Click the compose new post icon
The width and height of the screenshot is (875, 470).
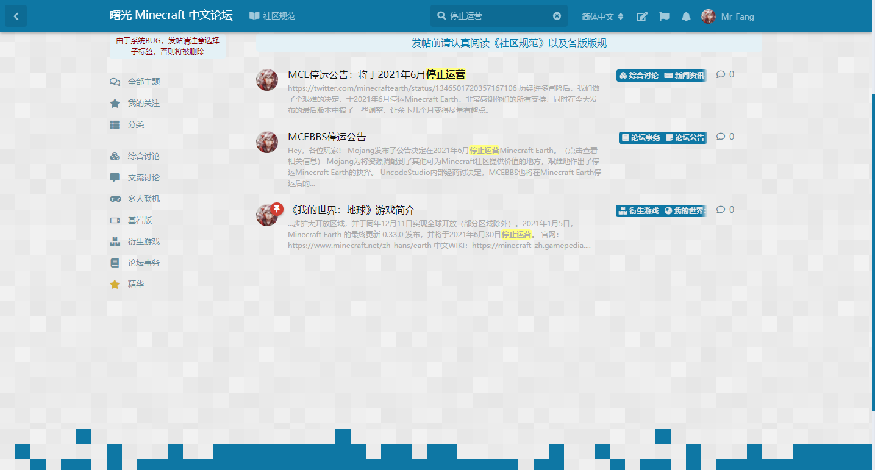tap(642, 16)
